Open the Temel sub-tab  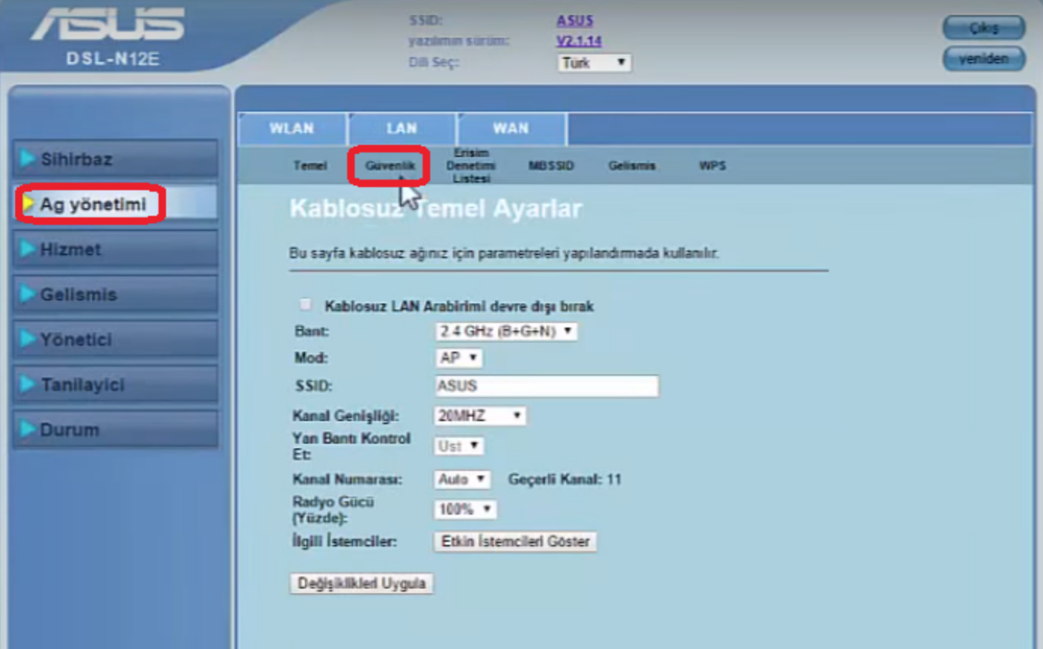(310, 166)
